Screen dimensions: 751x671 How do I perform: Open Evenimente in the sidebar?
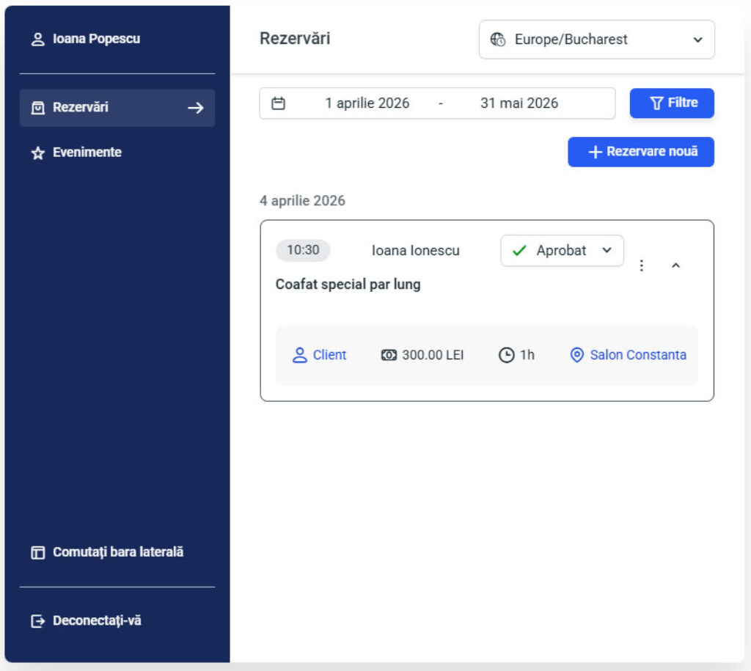click(87, 153)
